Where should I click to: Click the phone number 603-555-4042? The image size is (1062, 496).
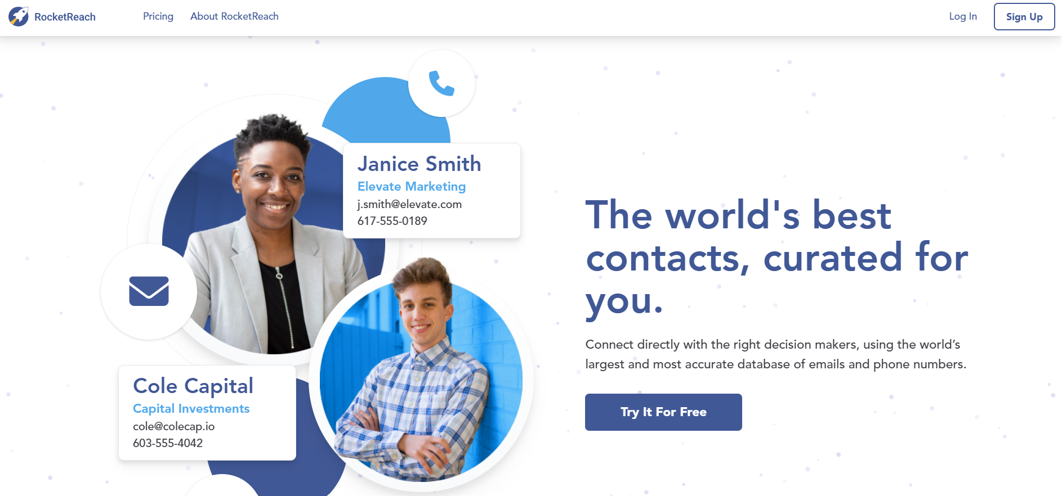pos(168,443)
